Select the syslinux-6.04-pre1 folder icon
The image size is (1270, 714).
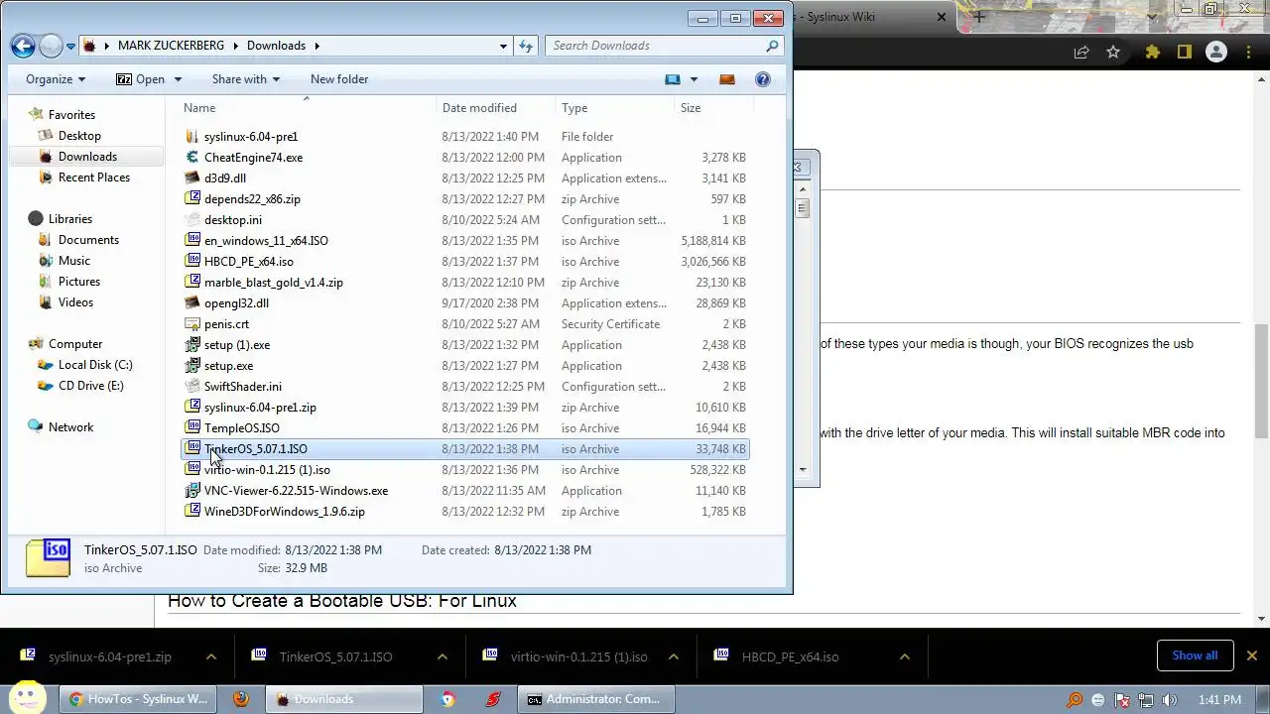click(192, 137)
